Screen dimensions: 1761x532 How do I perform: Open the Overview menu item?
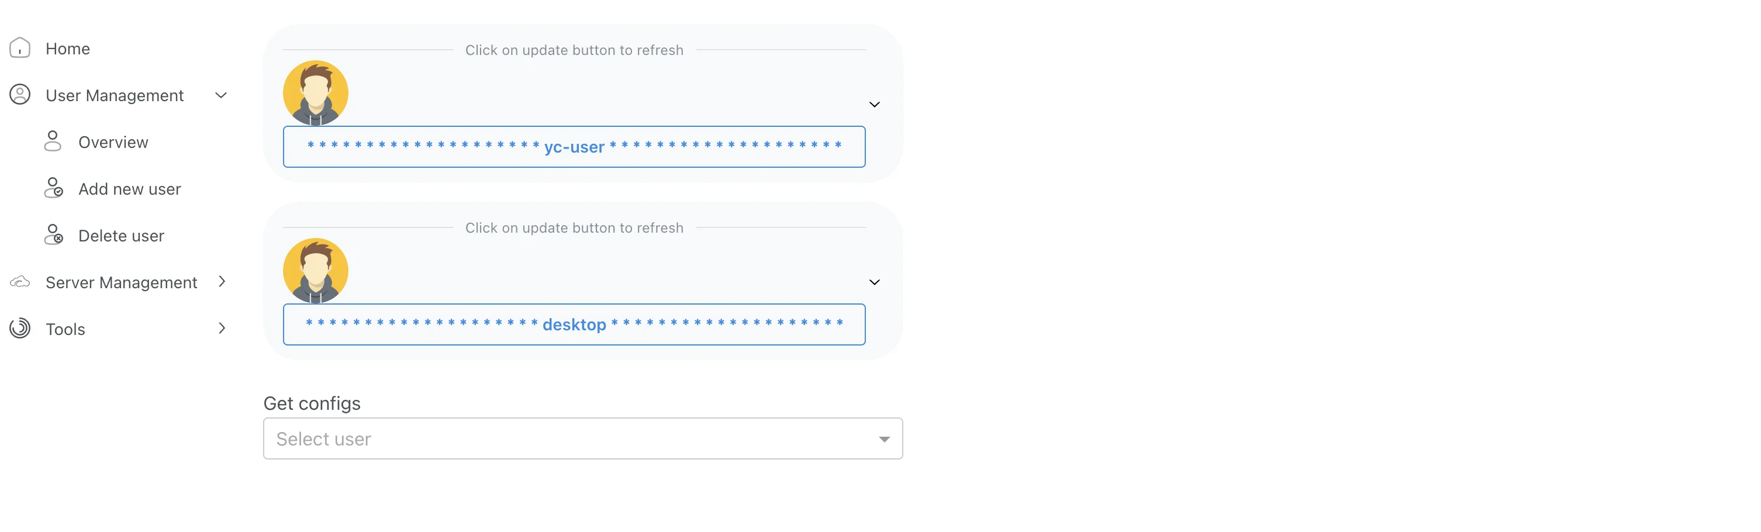[113, 142]
